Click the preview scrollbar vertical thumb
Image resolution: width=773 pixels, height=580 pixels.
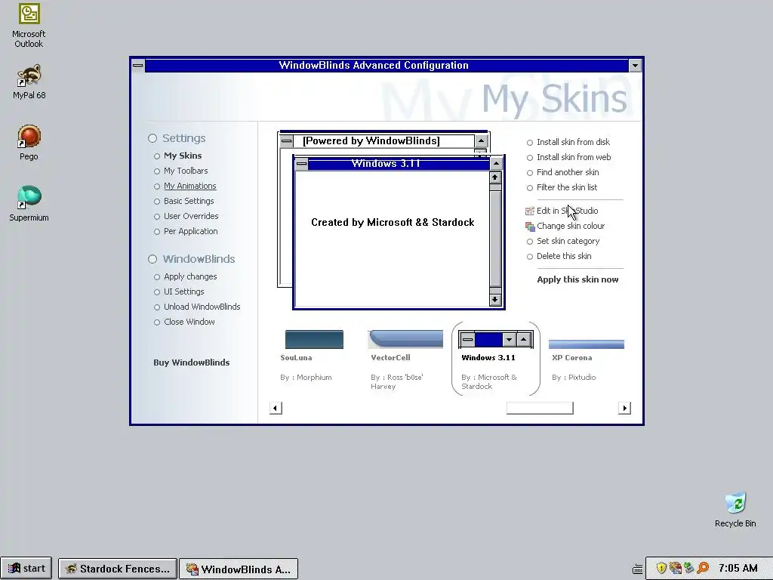(495, 238)
